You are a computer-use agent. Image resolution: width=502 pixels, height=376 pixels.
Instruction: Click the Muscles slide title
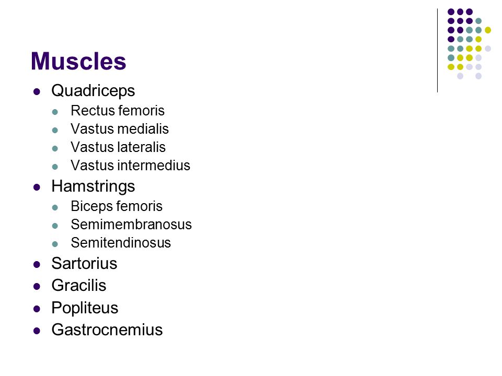(78, 61)
